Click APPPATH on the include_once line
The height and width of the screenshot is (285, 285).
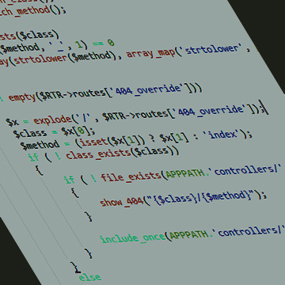pos(189,234)
